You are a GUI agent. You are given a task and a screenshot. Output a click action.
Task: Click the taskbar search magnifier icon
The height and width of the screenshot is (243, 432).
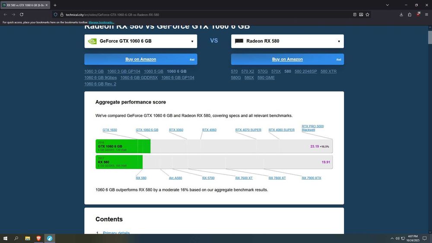click(16, 238)
